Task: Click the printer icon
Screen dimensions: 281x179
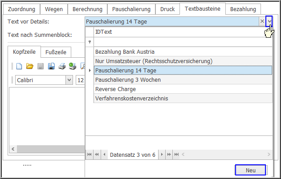Action: point(62,67)
